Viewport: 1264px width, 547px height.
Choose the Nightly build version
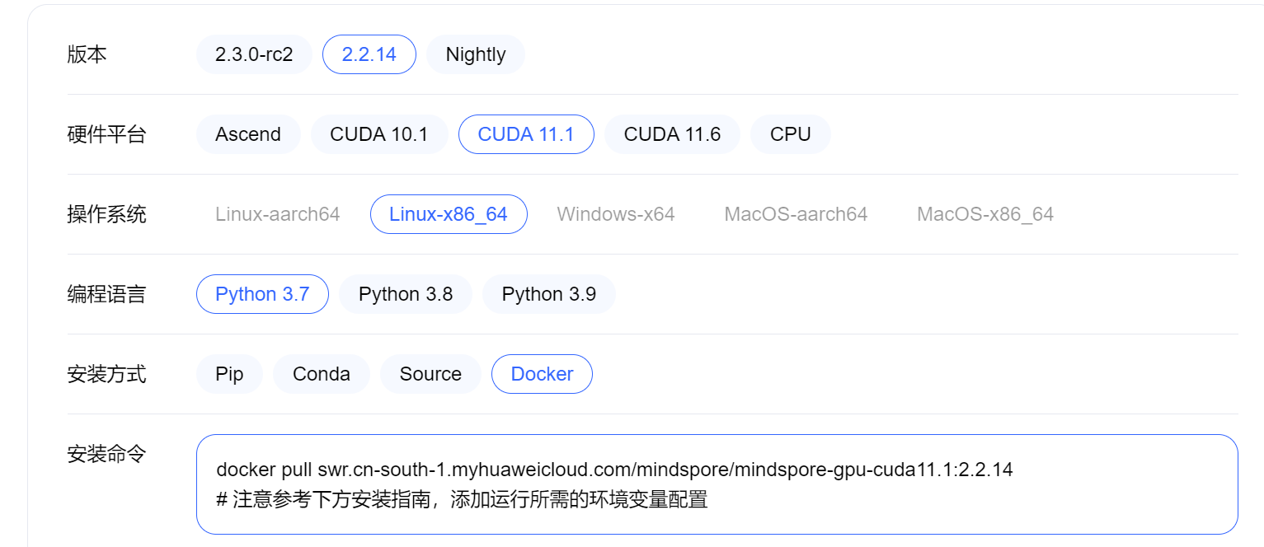tap(475, 54)
